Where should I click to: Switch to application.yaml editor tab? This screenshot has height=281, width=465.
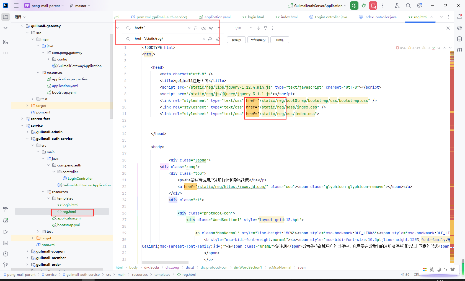[x=215, y=17]
